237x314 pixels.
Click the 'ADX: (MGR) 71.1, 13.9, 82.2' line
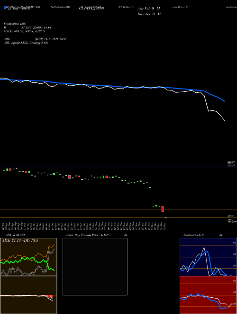pos(35,39)
